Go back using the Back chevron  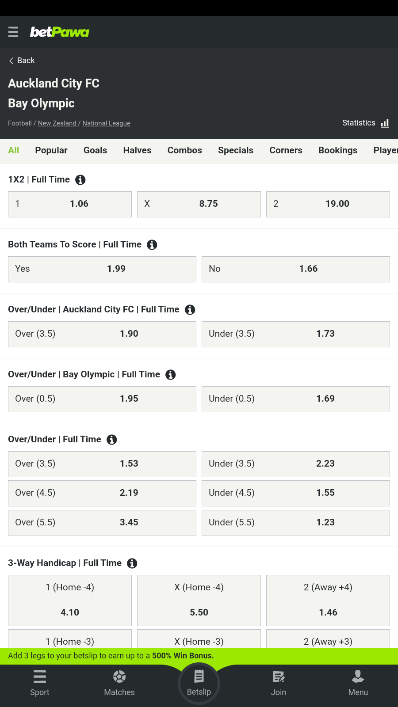point(11,61)
